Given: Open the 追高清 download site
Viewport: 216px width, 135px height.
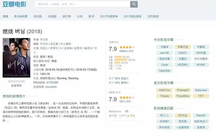Looking at the screenshot, I should [201, 127].
